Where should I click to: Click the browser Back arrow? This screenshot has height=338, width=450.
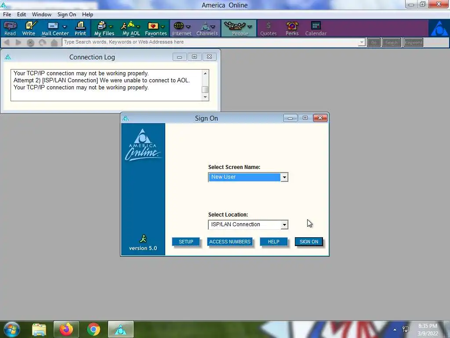[7, 43]
